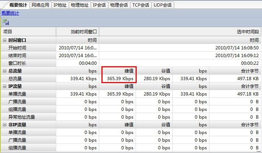Click the 选中时间段 column header

tap(180, 31)
